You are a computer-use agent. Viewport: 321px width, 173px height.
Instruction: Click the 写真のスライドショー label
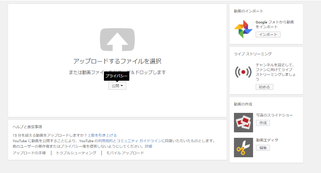pyautogui.click(x=274, y=115)
